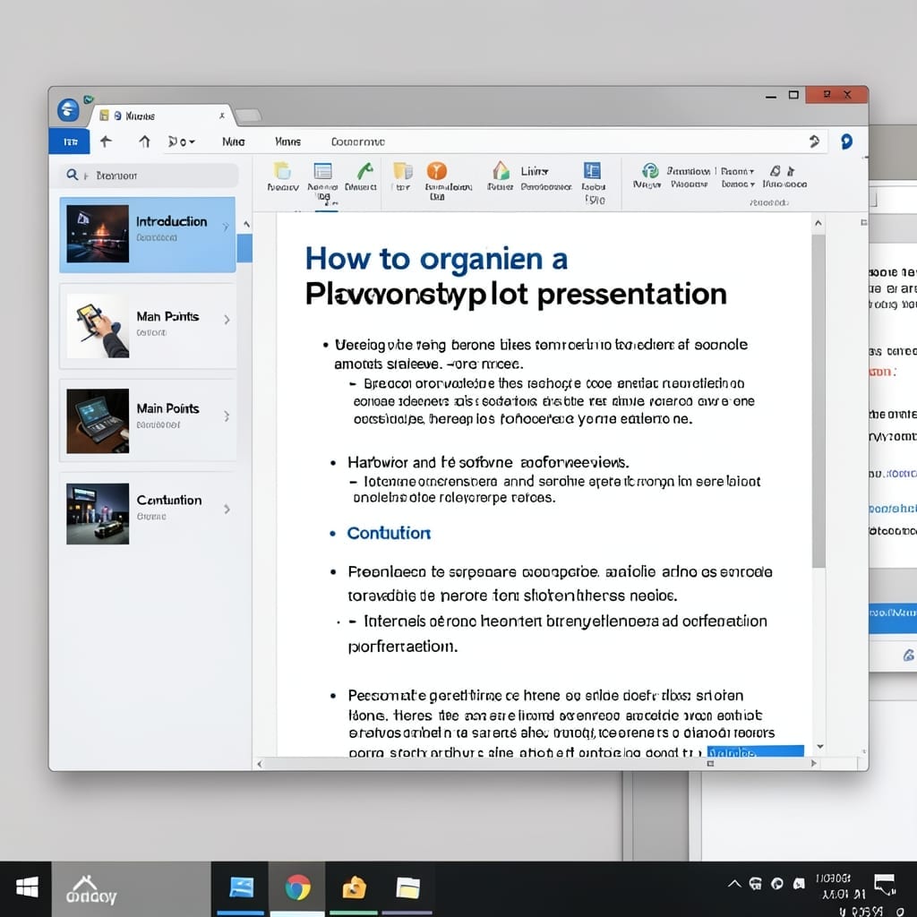Click the blue 'Contution' heading in the document
Image resolution: width=917 pixels, height=917 pixels.
pos(389,533)
